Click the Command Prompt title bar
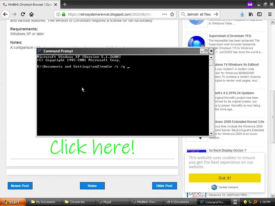Screen dimensions: 275x206 click(118, 51)
